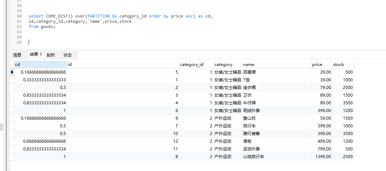Select the id cell in 骑行装备 row
The width and height of the screenshot is (386, 171).
[123, 134]
